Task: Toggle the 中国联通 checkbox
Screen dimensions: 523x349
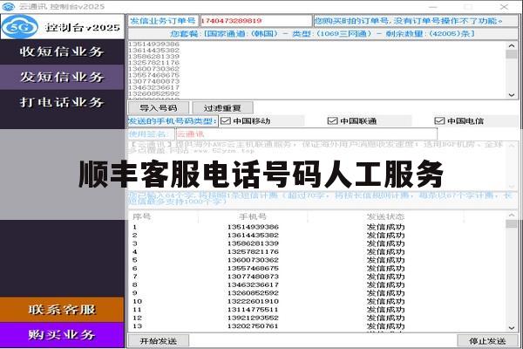Action: click(x=333, y=121)
